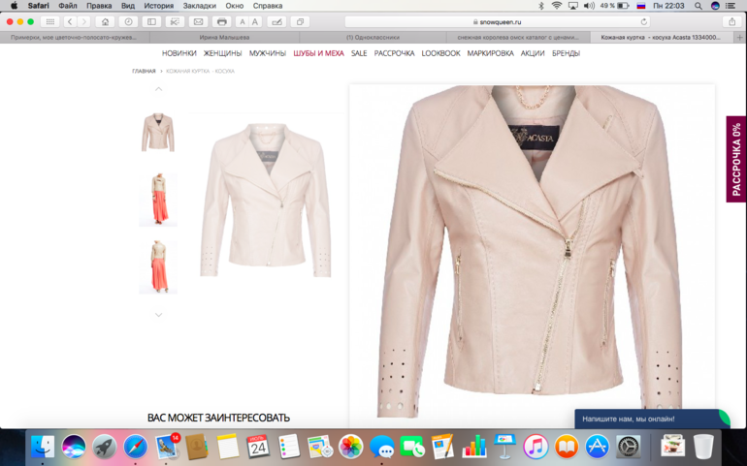Open the ШУБЫ И МЕХА site category
The height and width of the screenshot is (466, 747).
(318, 53)
